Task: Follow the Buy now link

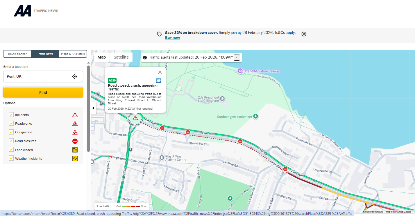Action: (172, 38)
